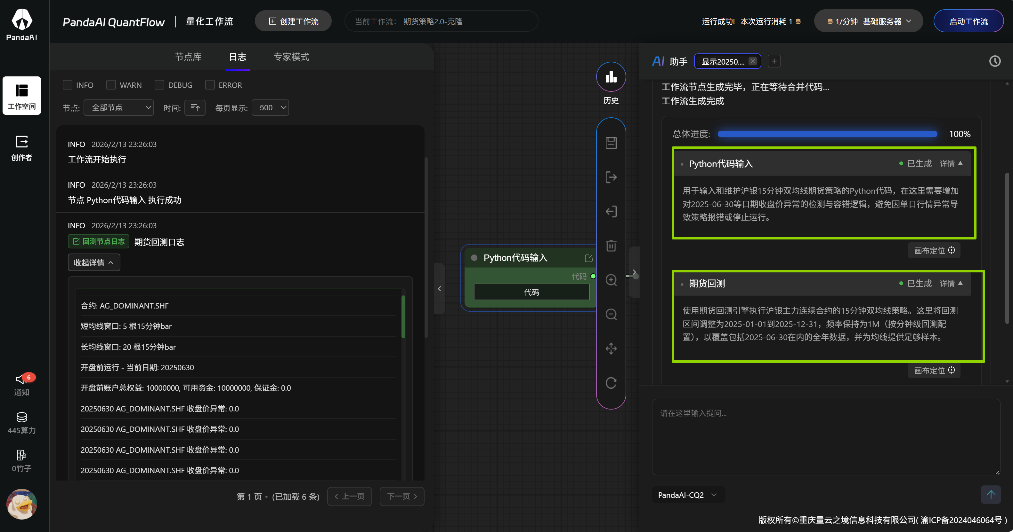Click the circular refresh icon in canvas toolbar
1013x532 pixels.
click(x=611, y=383)
